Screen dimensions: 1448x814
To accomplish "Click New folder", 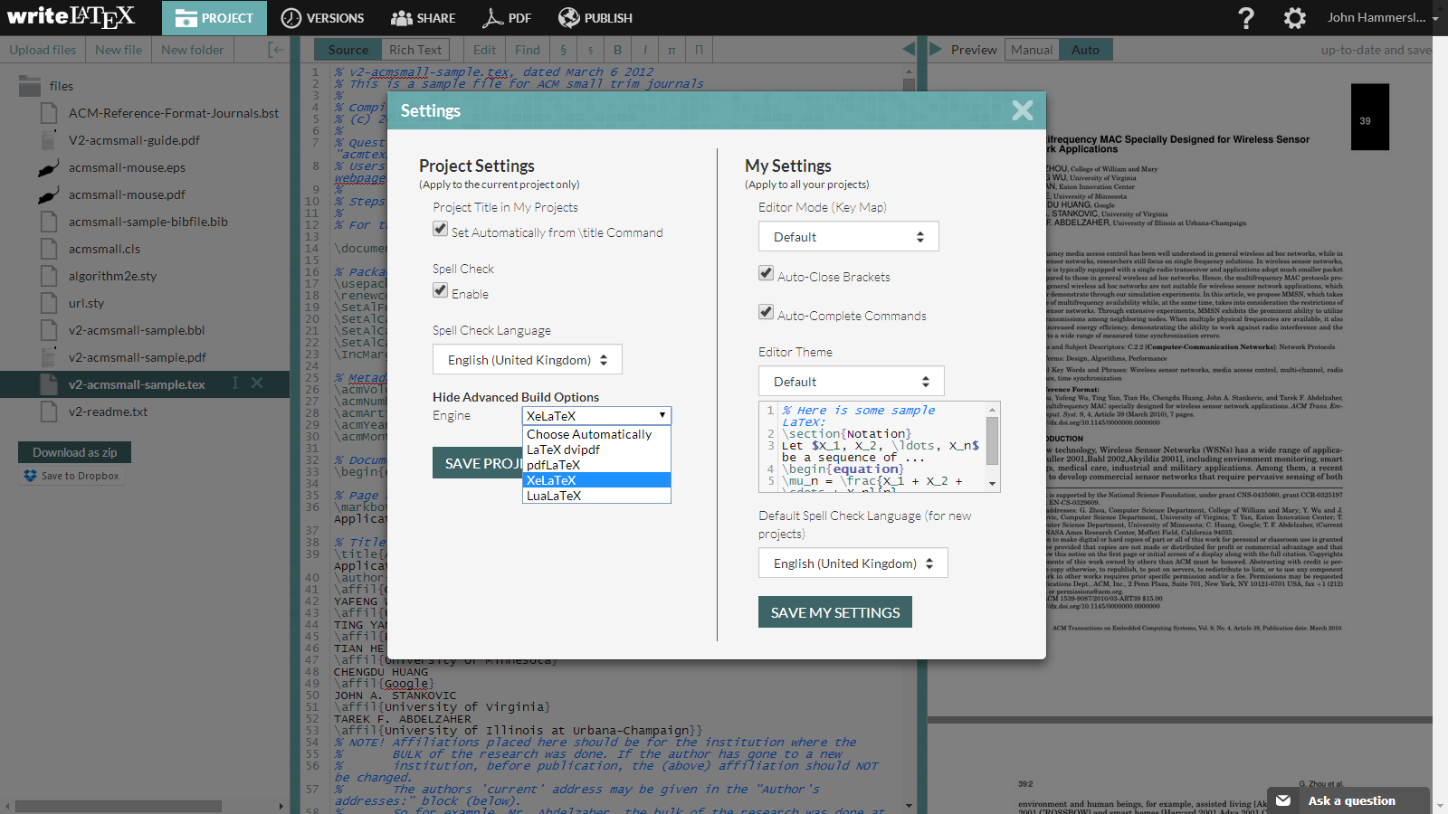I will 192,50.
